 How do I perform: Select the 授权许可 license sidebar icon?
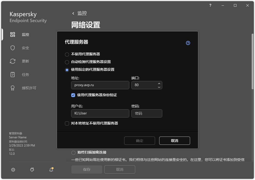12,88
